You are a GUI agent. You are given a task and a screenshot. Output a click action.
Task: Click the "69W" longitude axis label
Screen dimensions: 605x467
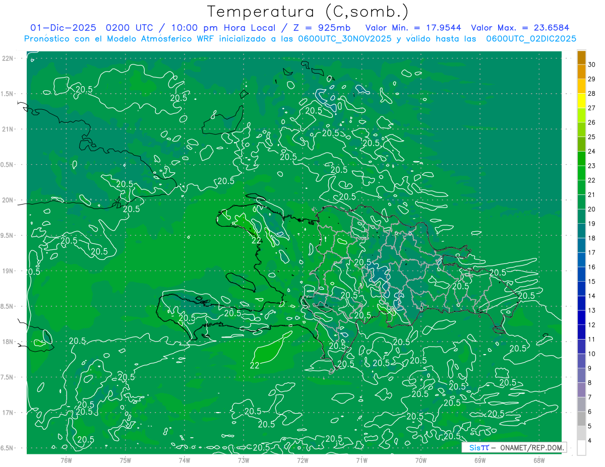tap(480, 460)
